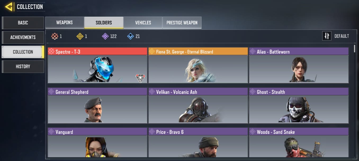This screenshot has width=359, height=161.
Task: Click the yellow rarity count icon
Action: pyautogui.click(x=80, y=36)
